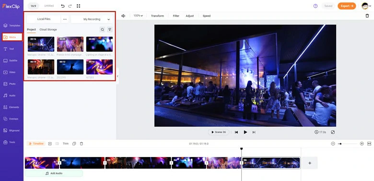Open the Filter menu item

[176, 16]
